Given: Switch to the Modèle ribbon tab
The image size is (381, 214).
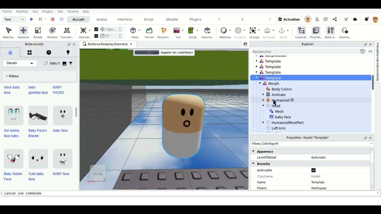Looking at the screenshot, I should [172, 19].
